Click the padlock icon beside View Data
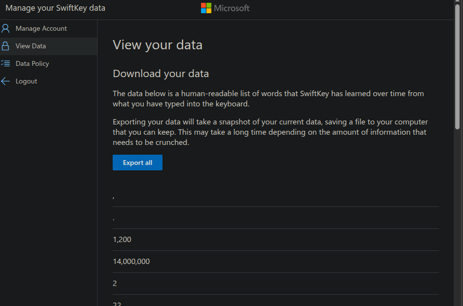Viewport: 463px width, 306px height. (x=6, y=46)
